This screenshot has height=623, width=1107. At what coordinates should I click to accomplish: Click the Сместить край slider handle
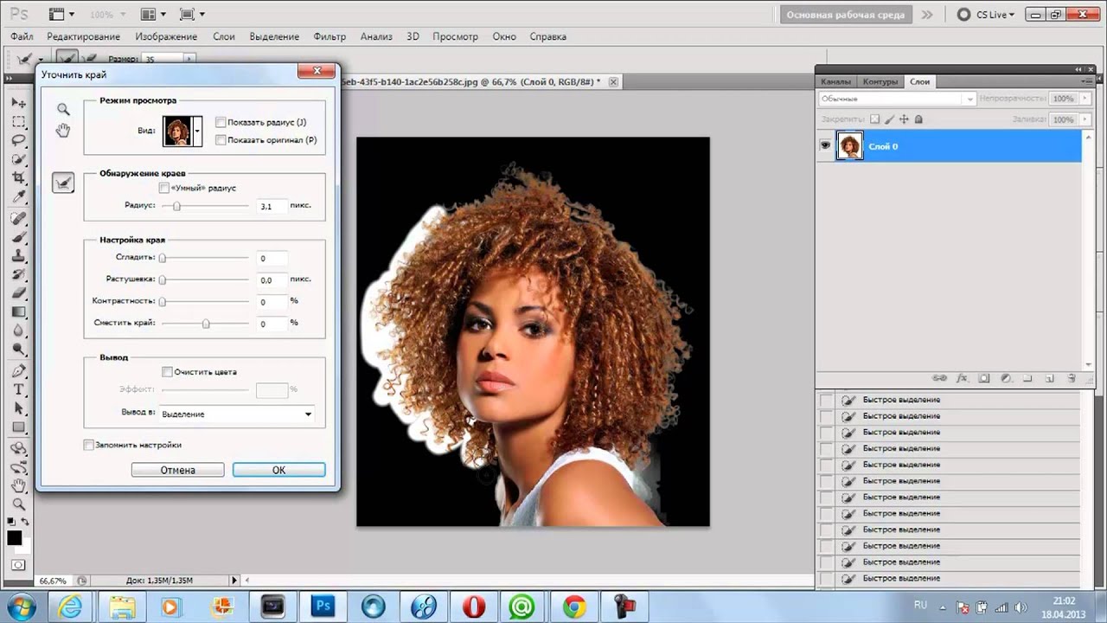[x=206, y=324]
